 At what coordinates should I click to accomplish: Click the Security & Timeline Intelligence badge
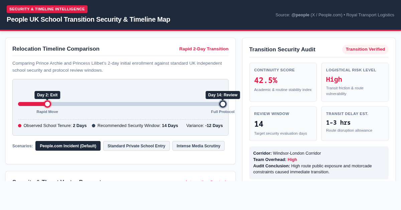point(47,9)
